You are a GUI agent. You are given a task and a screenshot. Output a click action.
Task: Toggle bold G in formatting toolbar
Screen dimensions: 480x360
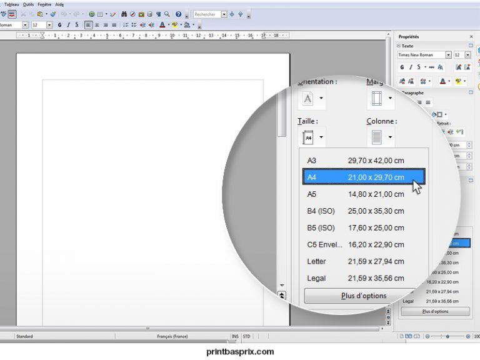coord(60,25)
